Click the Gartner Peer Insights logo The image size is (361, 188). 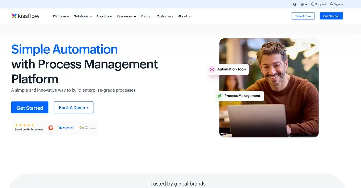(87, 128)
